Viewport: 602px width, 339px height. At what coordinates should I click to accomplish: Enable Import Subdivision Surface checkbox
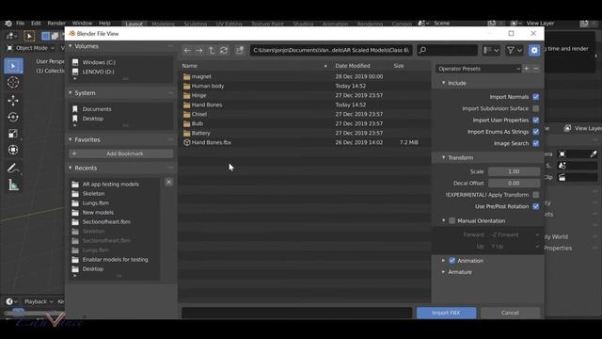tap(535, 108)
